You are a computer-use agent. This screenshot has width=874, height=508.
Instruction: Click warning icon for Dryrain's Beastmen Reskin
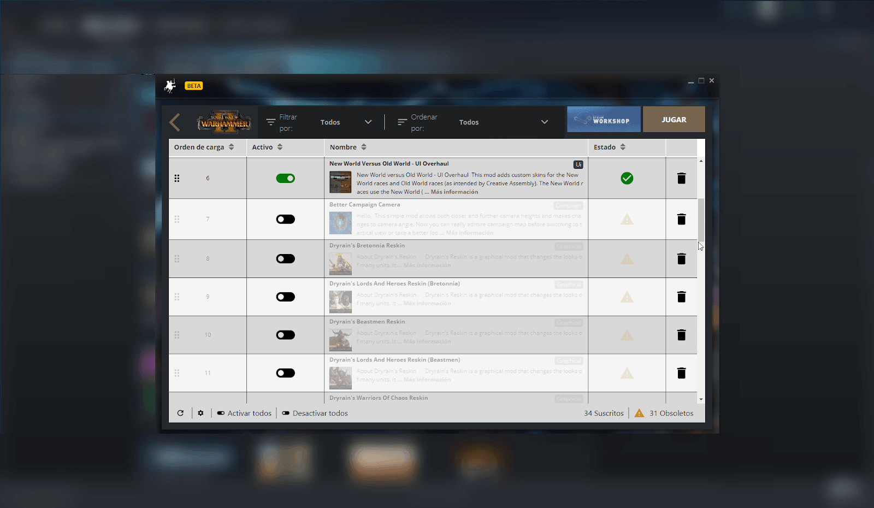(x=627, y=335)
